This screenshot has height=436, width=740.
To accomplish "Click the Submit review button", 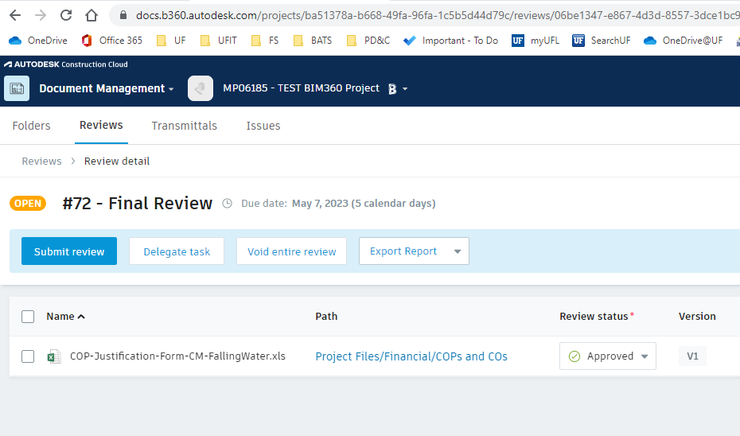I will [69, 251].
